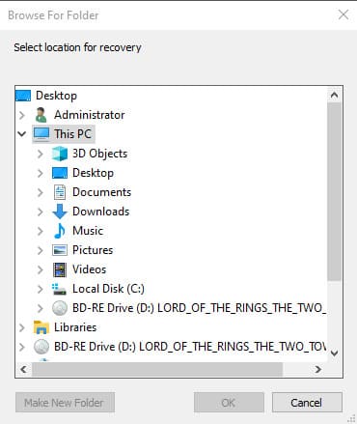Select the Videos film strip icon
This screenshot has width=357, height=424.
pos(60,269)
